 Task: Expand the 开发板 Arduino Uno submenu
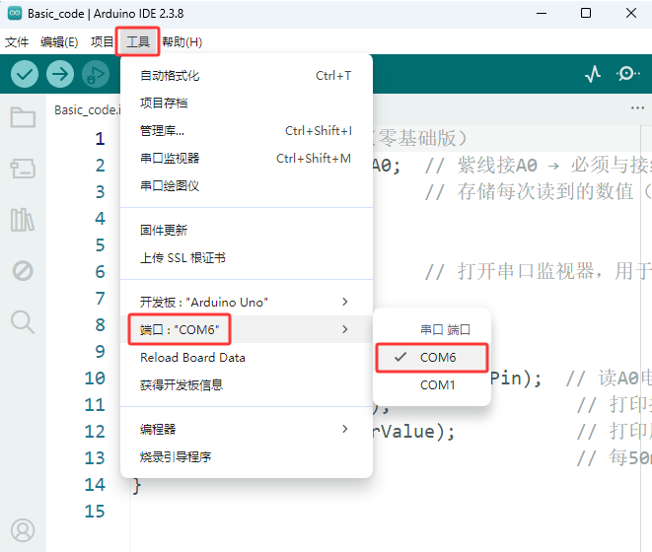pos(247,302)
